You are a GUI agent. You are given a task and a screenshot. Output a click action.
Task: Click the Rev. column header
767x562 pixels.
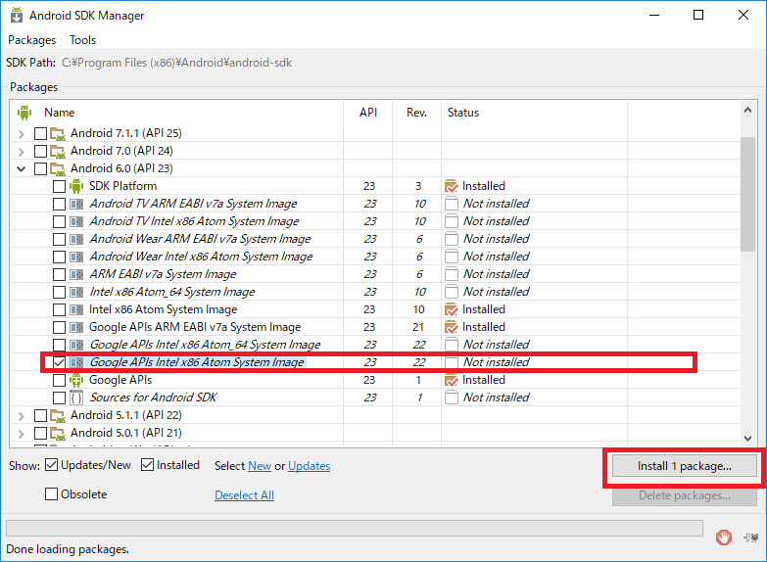click(x=416, y=113)
